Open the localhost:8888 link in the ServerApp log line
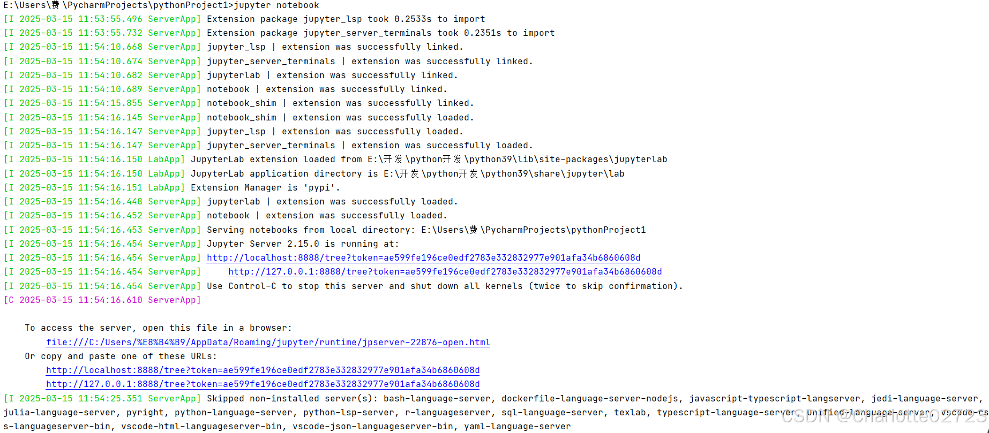 423,258
